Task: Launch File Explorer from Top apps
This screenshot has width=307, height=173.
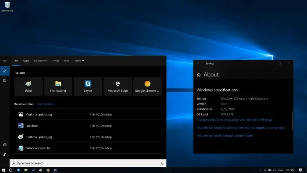Action: tap(58, 86)
